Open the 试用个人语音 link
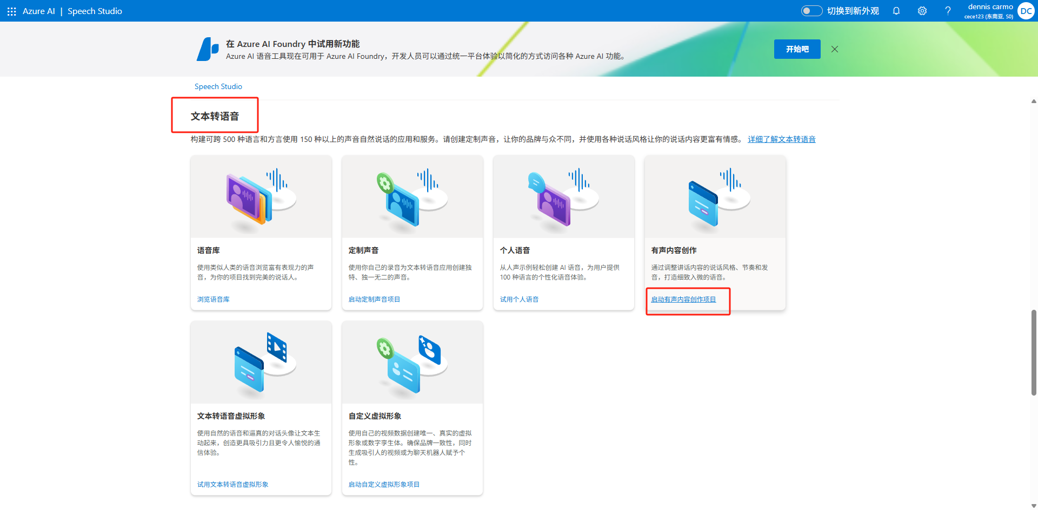The width and height of the screenshot is (1038, 510). point(519,300)
